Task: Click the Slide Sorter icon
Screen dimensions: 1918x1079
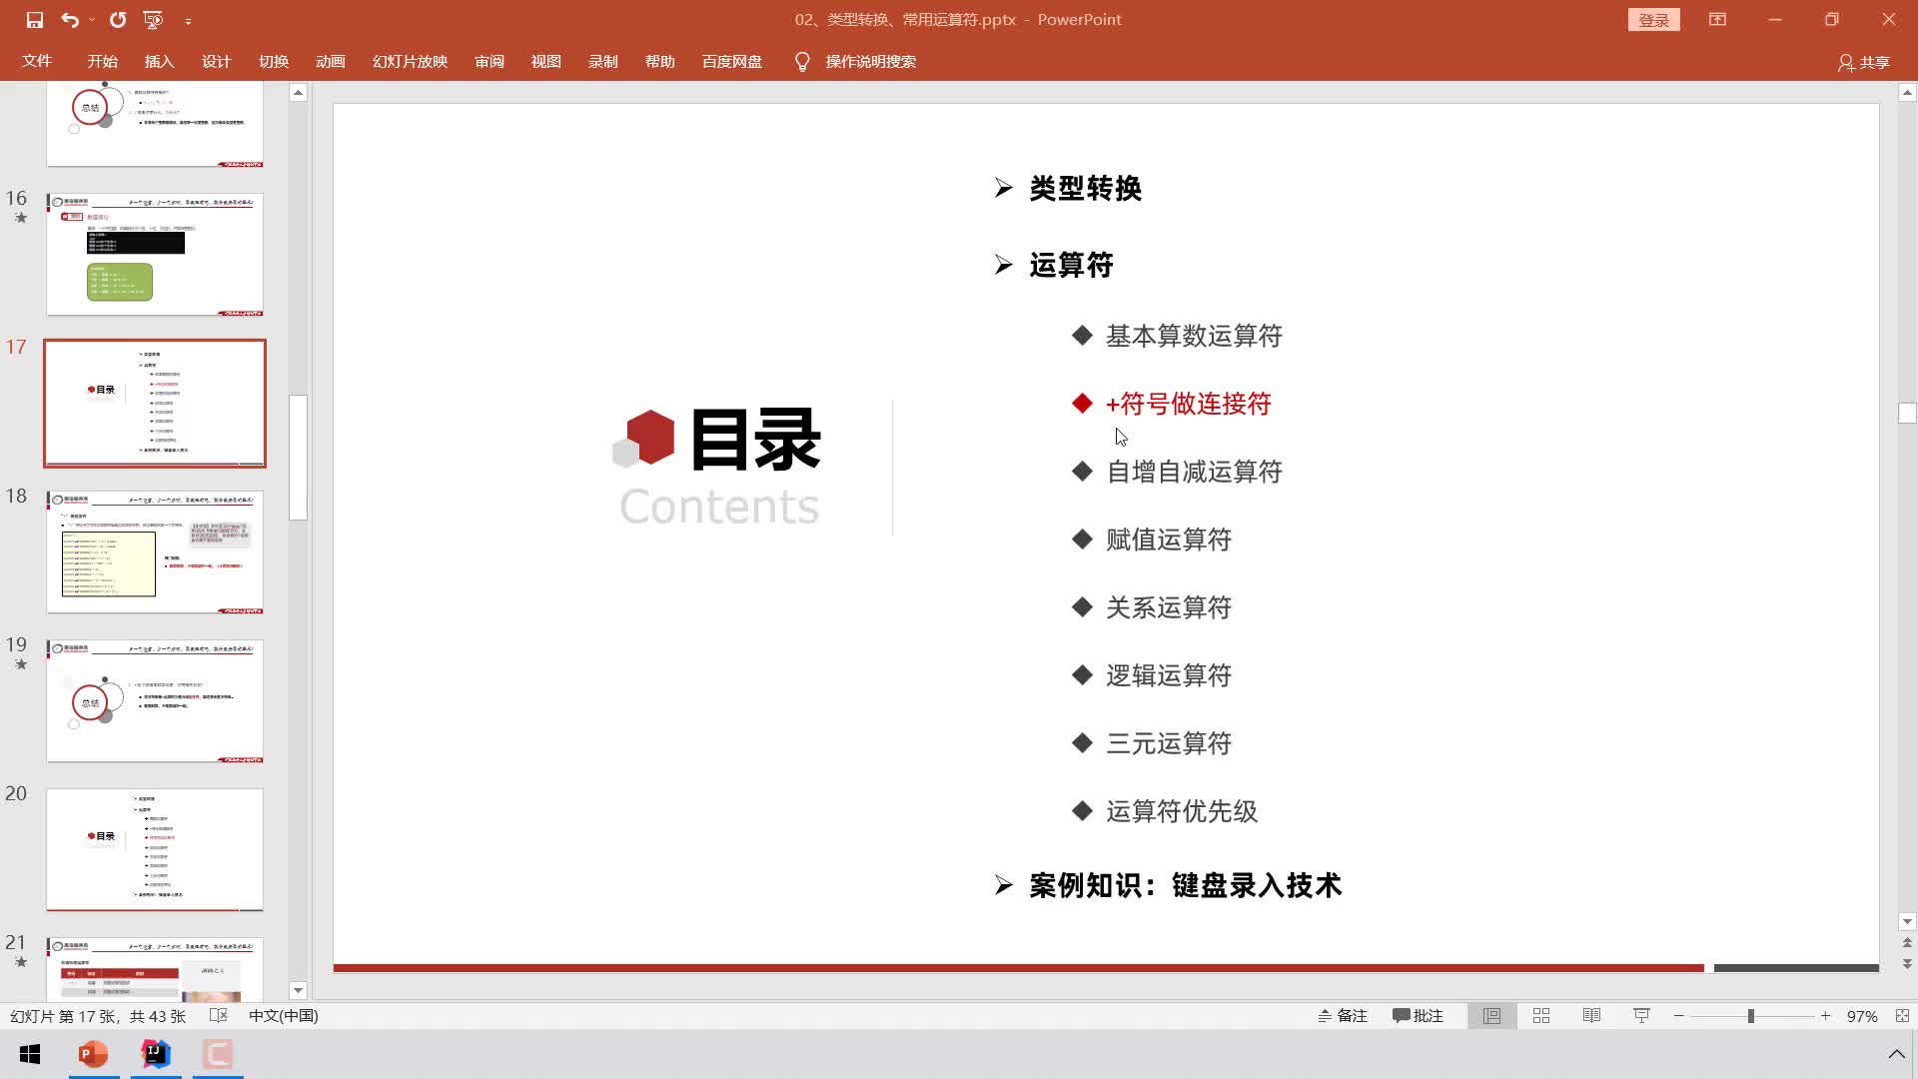Action: coord(1541,1014)
